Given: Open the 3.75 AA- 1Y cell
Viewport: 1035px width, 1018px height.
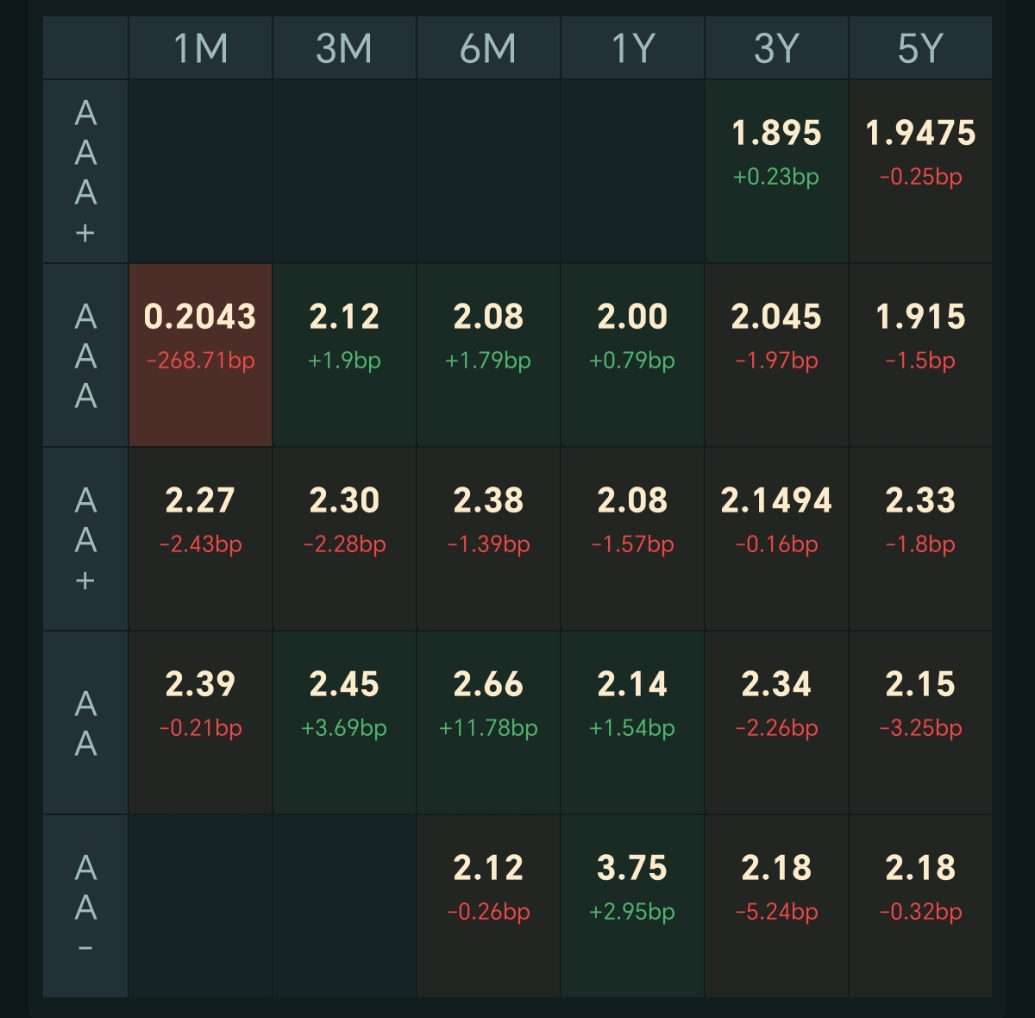Looking at the screenshot, I should (632, 906).
